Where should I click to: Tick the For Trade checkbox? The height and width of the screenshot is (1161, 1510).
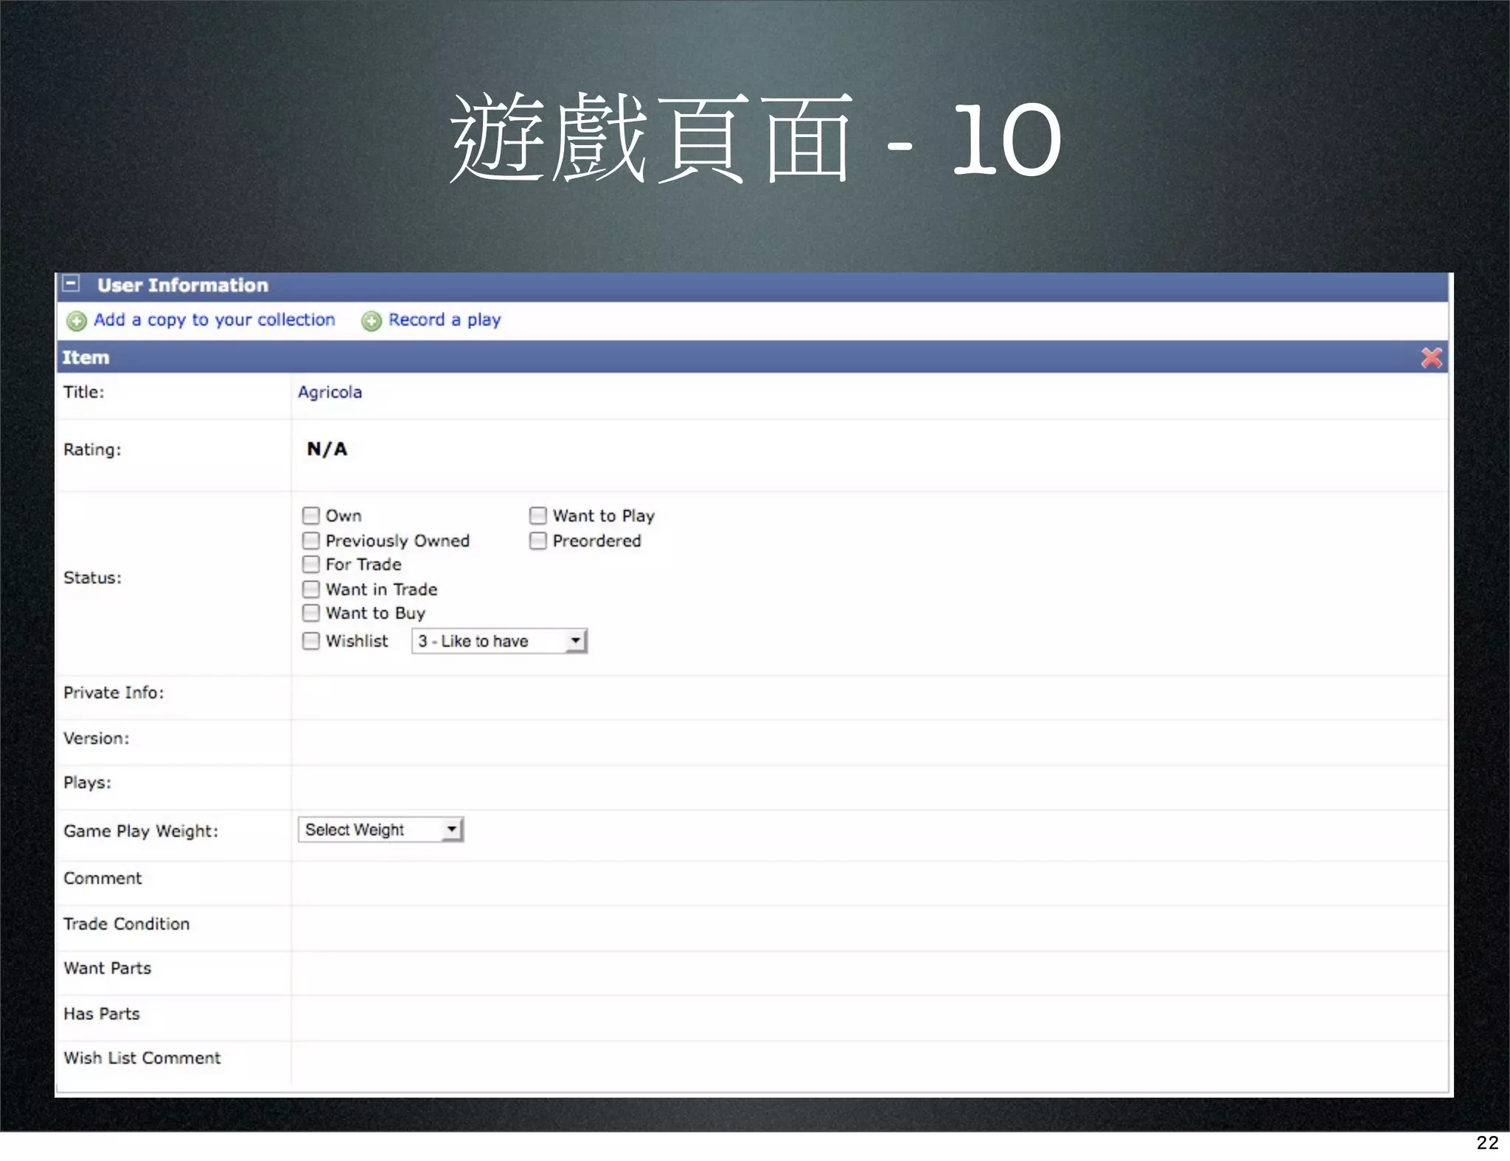(311, 564)
